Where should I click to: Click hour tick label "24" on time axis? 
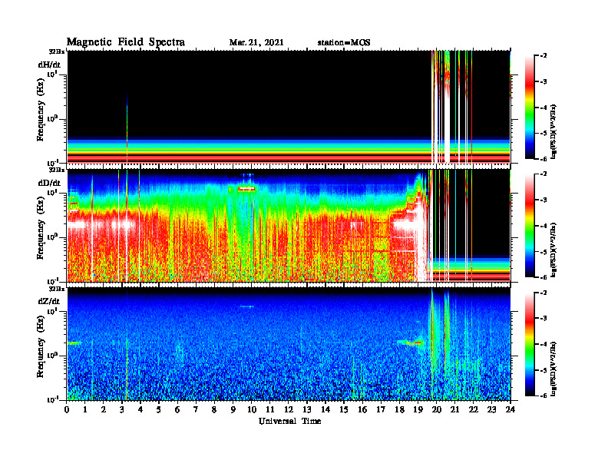point(511,409)
